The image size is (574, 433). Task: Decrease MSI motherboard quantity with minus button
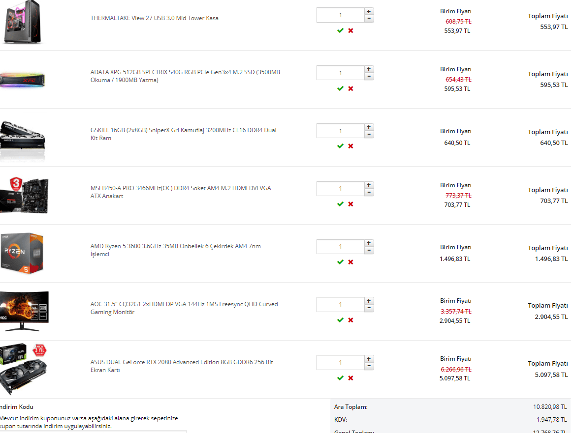pyautogui.click(x=369, y=192)
